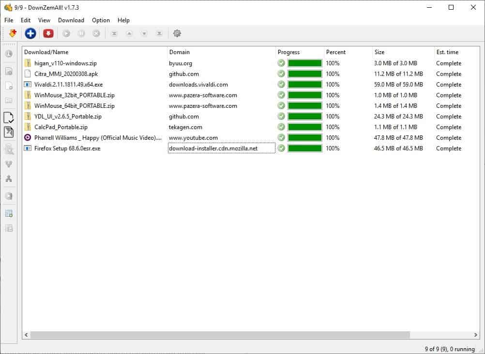
Task: Click the greyed-out pause toolbar icon
Action: click(x=81, y=33)
